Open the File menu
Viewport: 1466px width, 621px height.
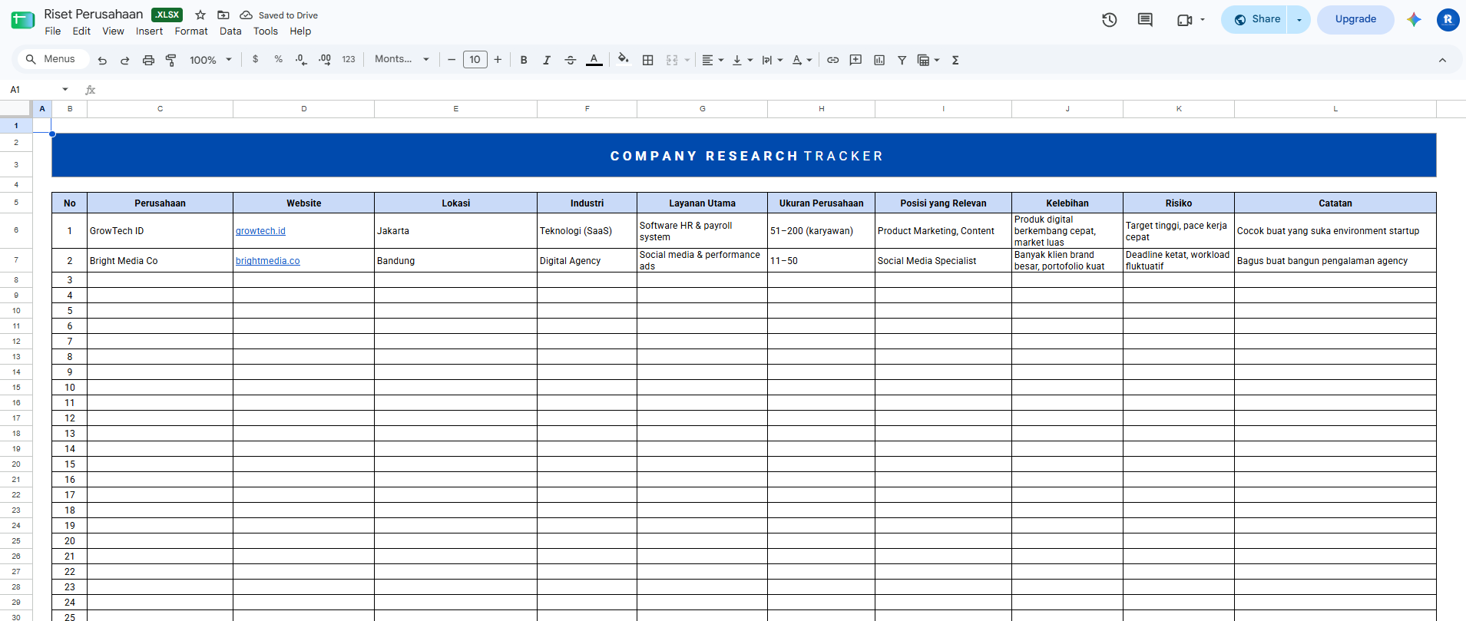click(53, 31)
